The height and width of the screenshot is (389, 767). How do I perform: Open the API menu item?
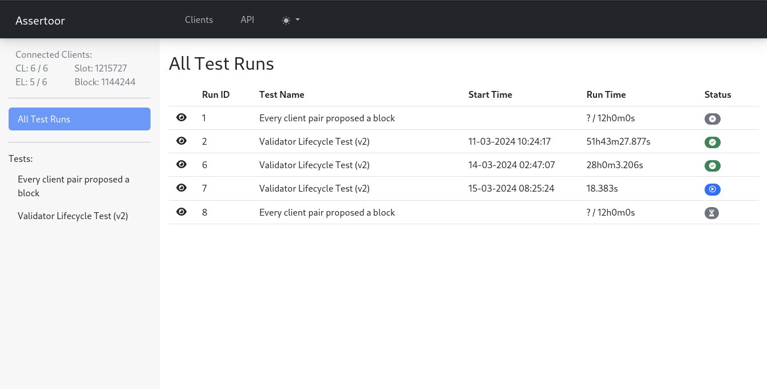(247, 19)
